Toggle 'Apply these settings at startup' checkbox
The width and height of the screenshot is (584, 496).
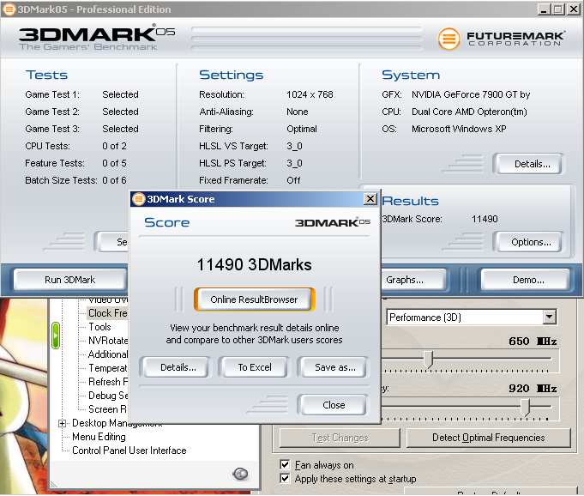pyautogui.click(x=285, y=478)
